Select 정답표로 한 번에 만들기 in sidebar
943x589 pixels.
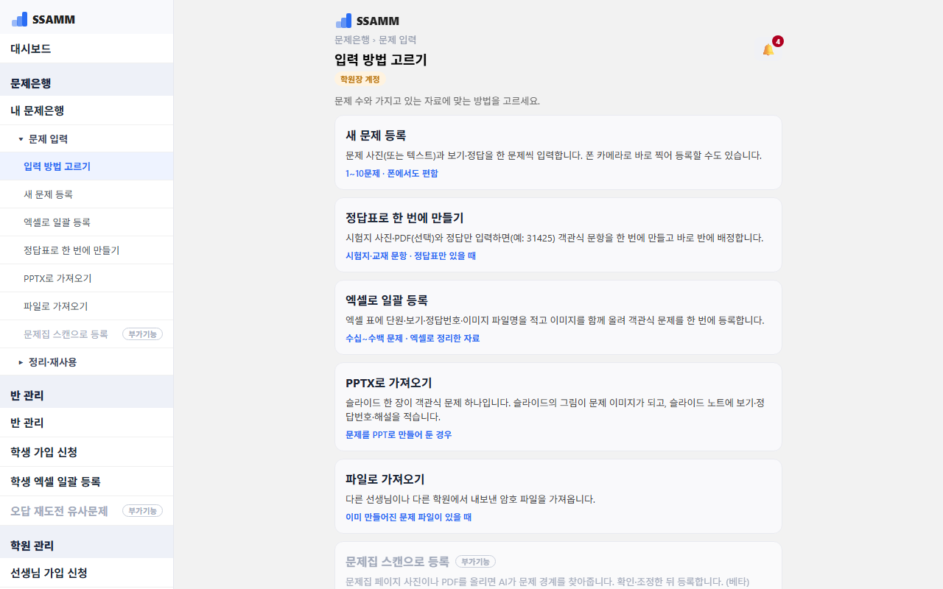(87, 250)
